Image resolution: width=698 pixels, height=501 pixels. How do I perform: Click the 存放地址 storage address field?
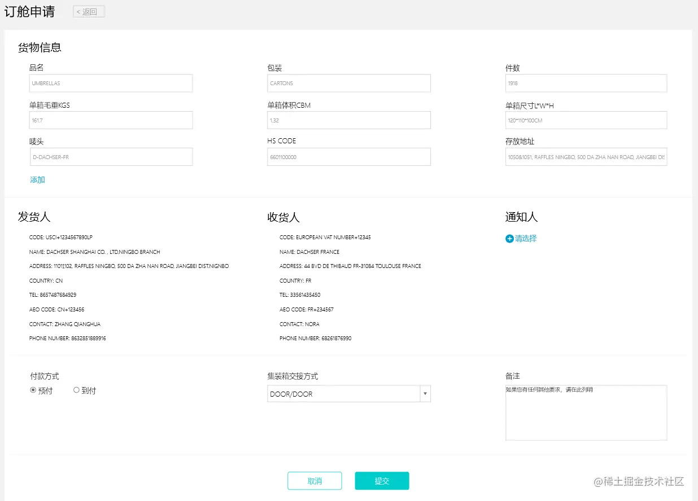586,157
